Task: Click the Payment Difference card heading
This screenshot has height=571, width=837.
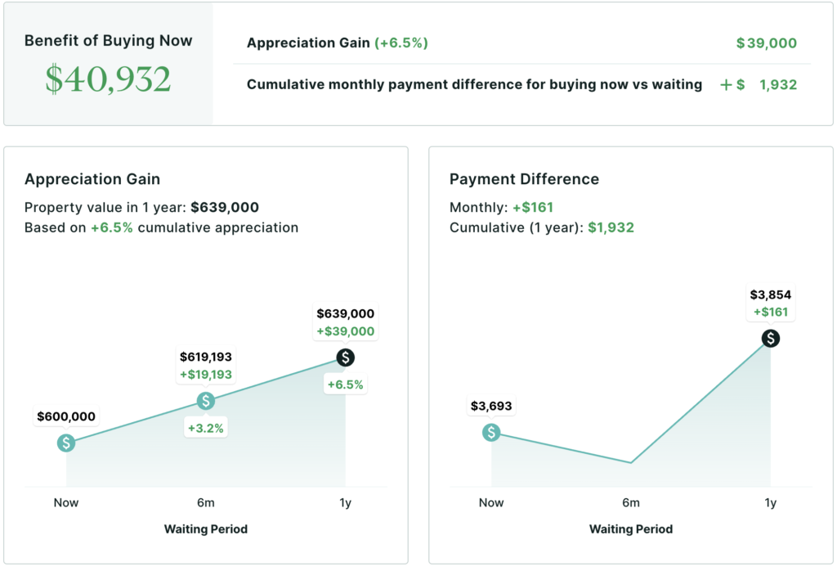Action: coord(524,179)
